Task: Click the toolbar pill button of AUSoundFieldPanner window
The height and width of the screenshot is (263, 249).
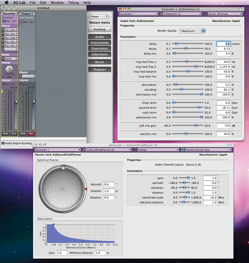Action: point(230,145)
